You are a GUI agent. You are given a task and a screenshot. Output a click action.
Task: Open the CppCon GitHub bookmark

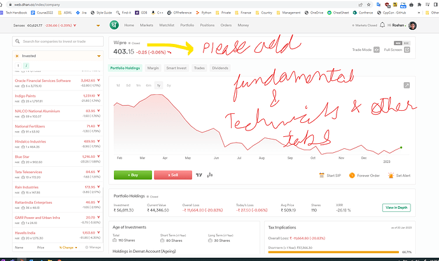(391, 13)
